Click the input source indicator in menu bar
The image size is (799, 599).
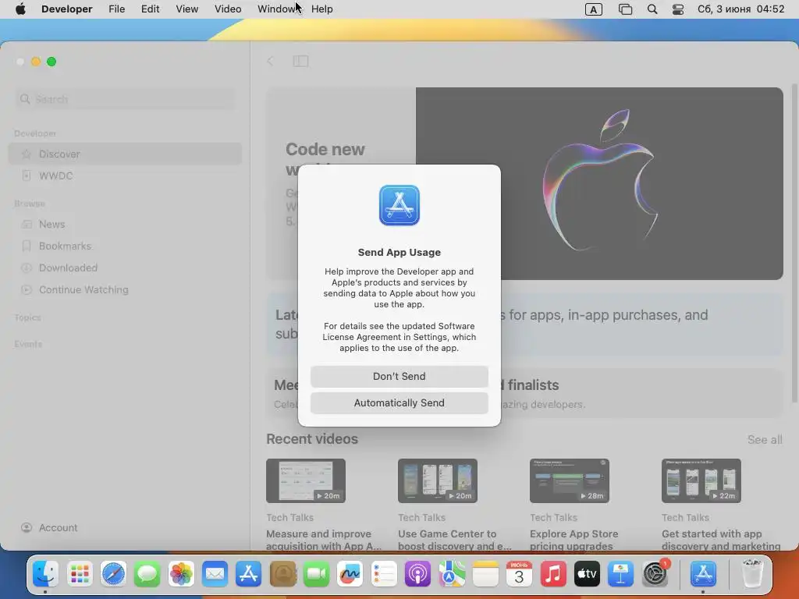(x=593, y=9)
